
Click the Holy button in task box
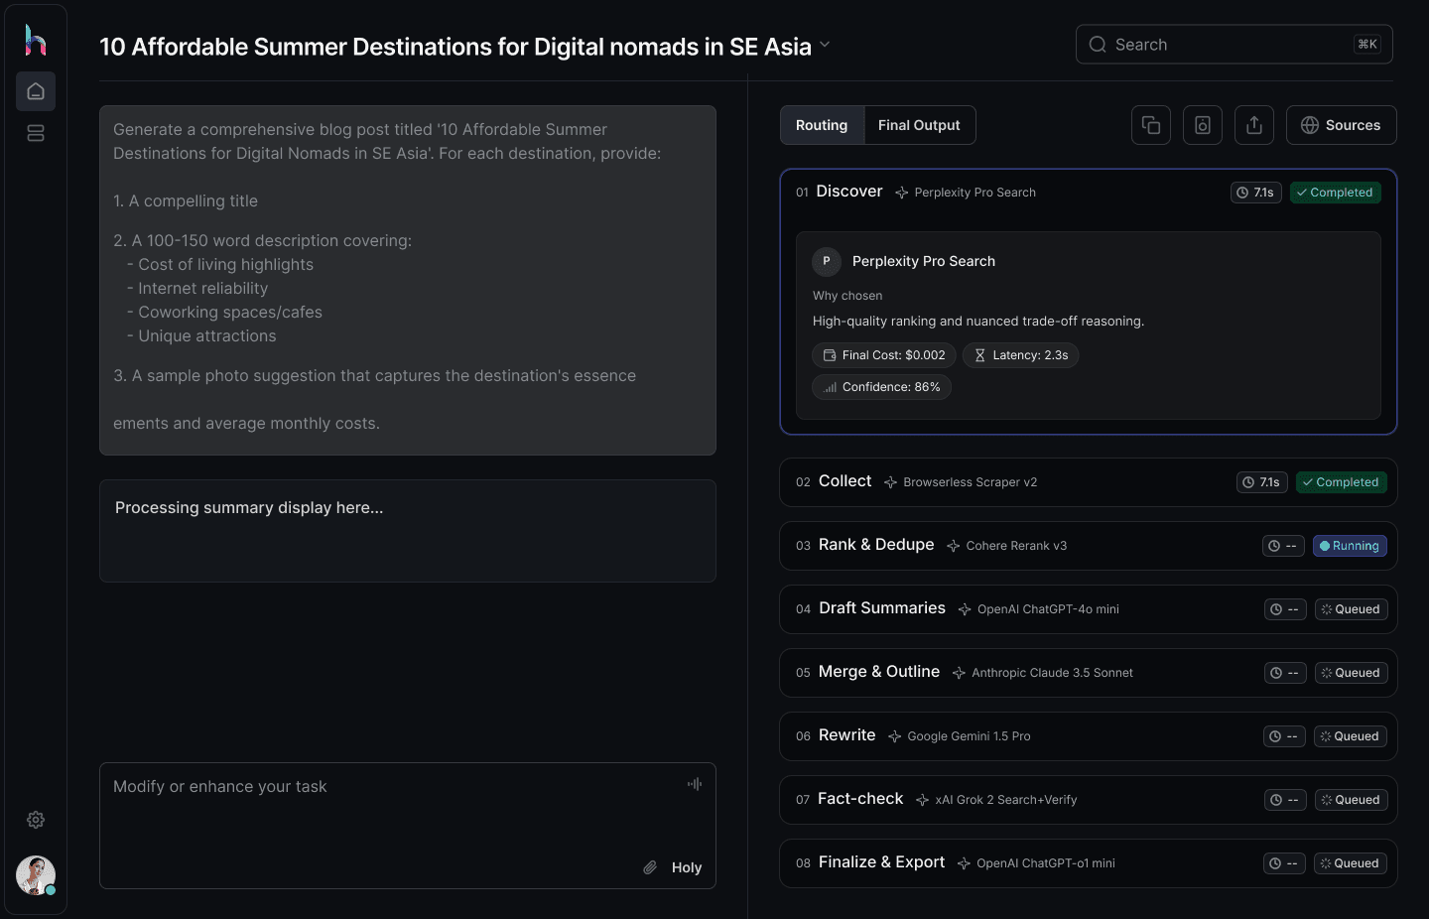click(x=687, y=867)
